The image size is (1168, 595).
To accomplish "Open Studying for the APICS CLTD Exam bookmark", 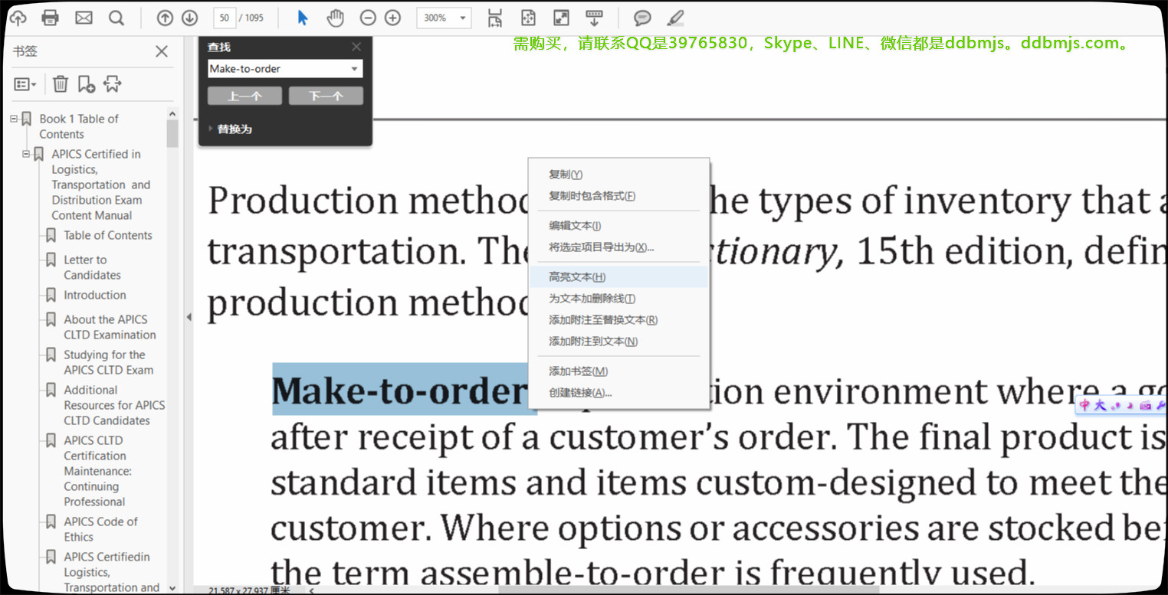I will pos(109,362).
